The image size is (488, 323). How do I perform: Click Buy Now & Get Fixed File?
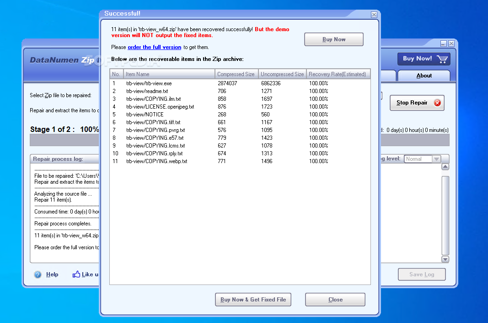[253, 300]
